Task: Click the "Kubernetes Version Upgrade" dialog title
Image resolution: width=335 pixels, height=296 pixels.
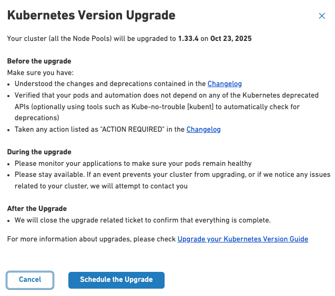Action: (91, 15)
